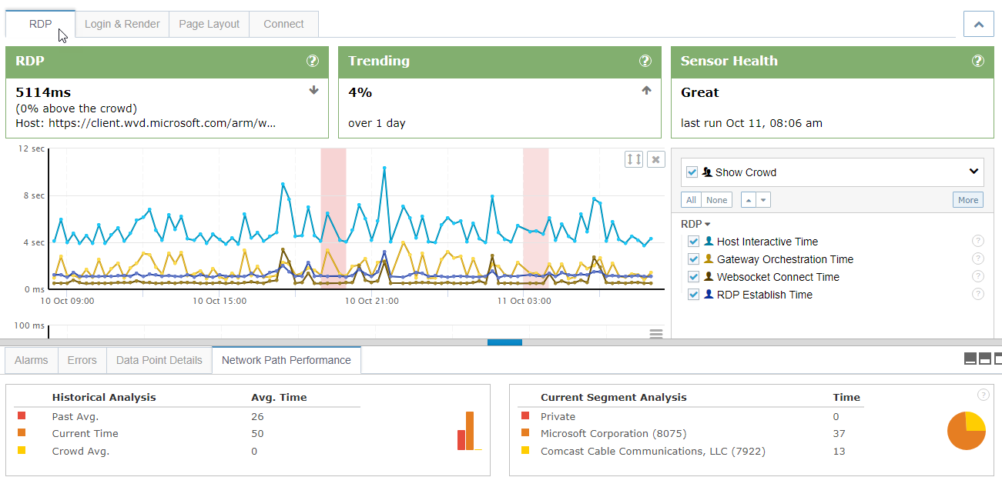Open the Show Crowd dropdown

[x=974, y=172]
